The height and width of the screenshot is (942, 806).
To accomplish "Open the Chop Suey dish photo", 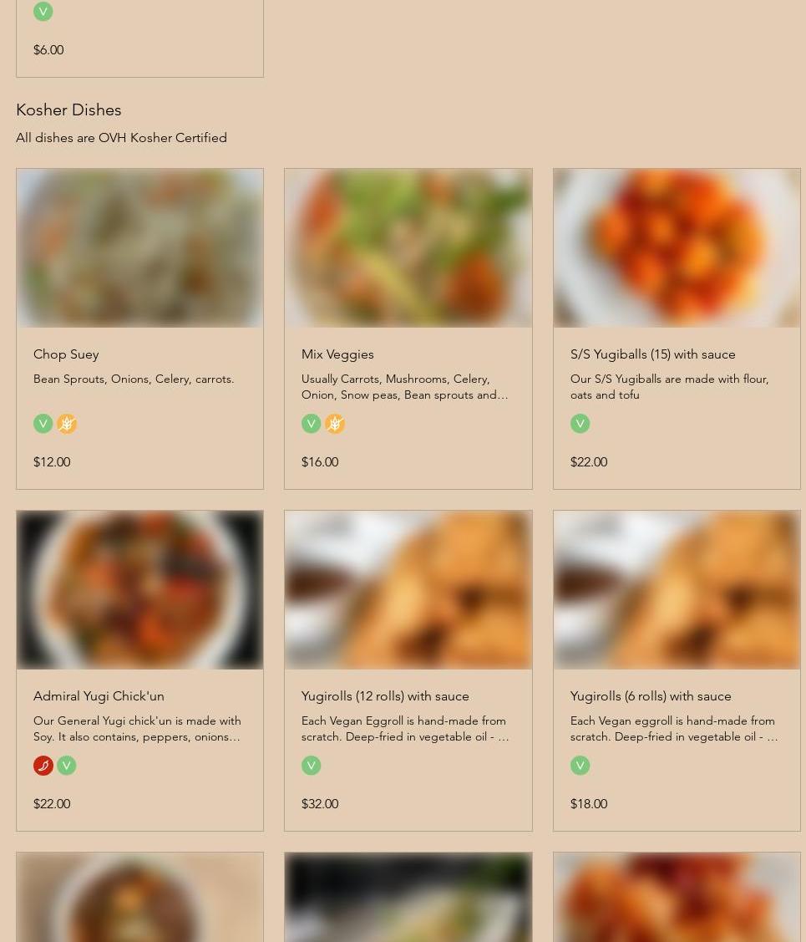I will (139, 248).
